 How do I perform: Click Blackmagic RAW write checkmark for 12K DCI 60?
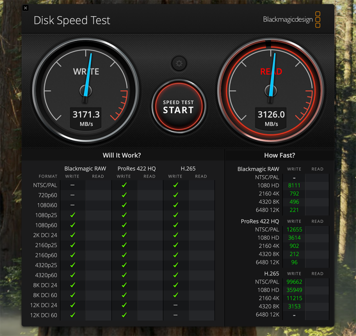(73, 315)
